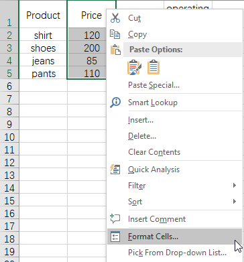This screenshot has height=262, width=244.
Task: Expand the Sort submenu arrow
Action: click(235, 201)
